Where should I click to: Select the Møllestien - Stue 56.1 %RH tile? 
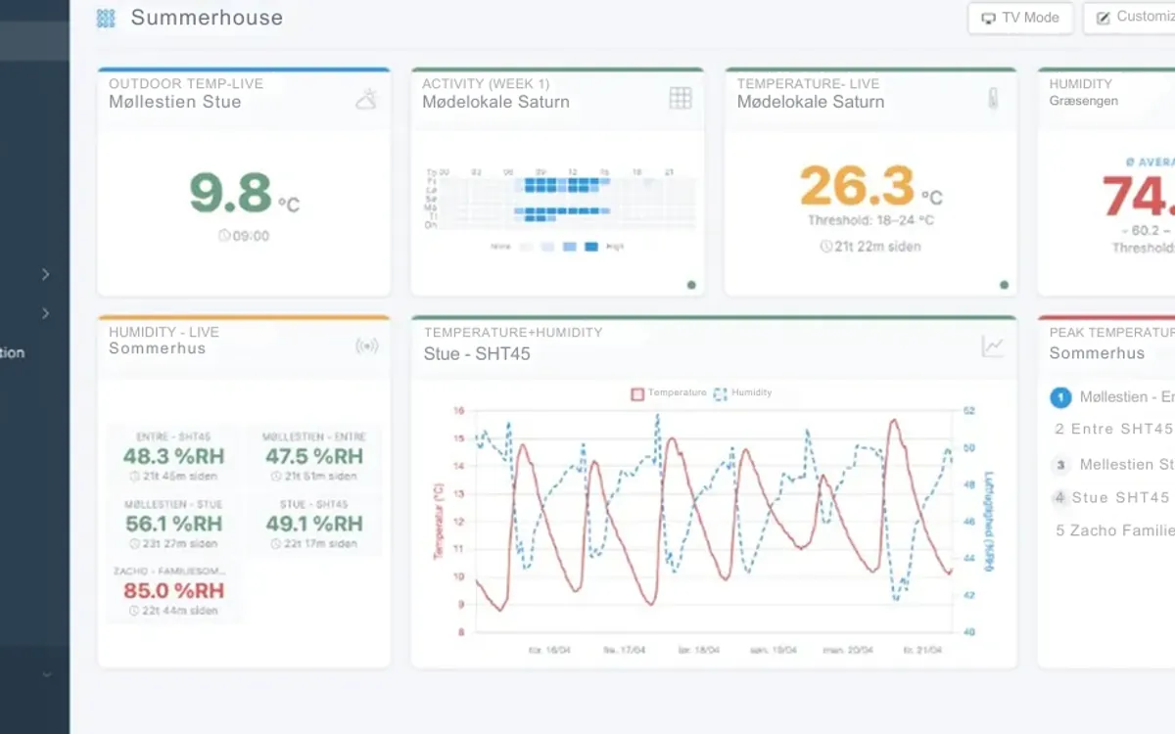click(x=174, y=524)
